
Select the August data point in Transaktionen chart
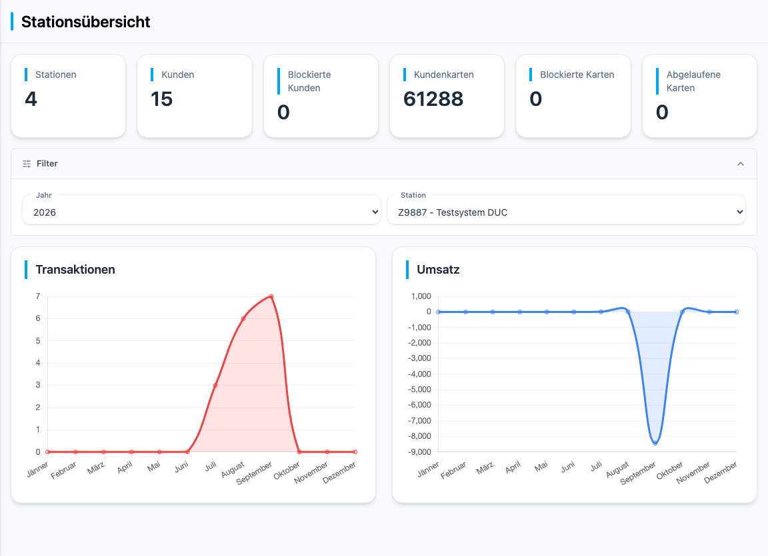coord(243,319)
